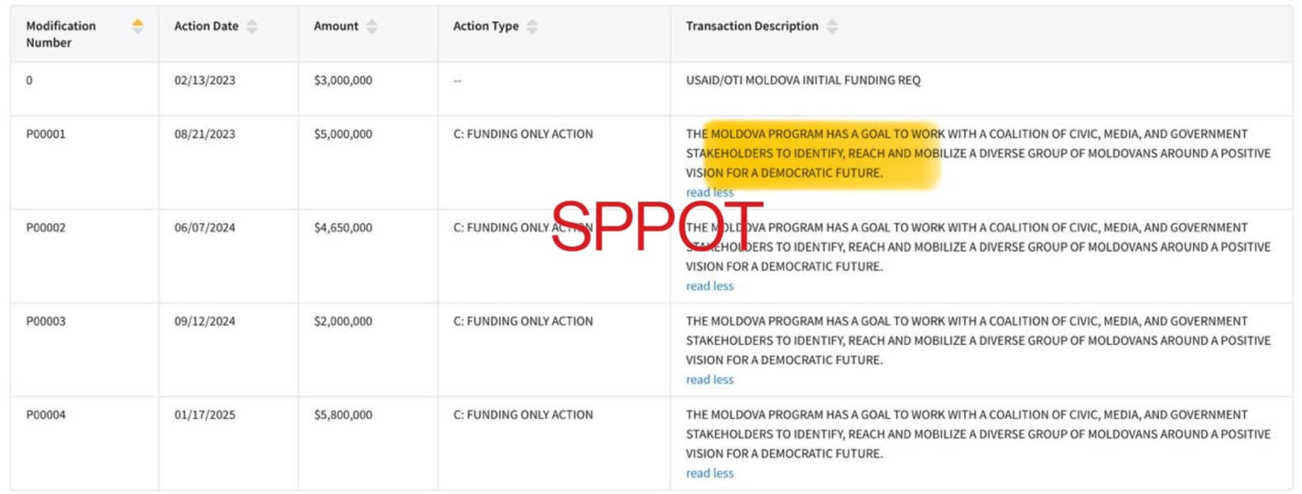Select the 01/17/2025 action date cell
The image size is (1302, 494).
(204, 414)
